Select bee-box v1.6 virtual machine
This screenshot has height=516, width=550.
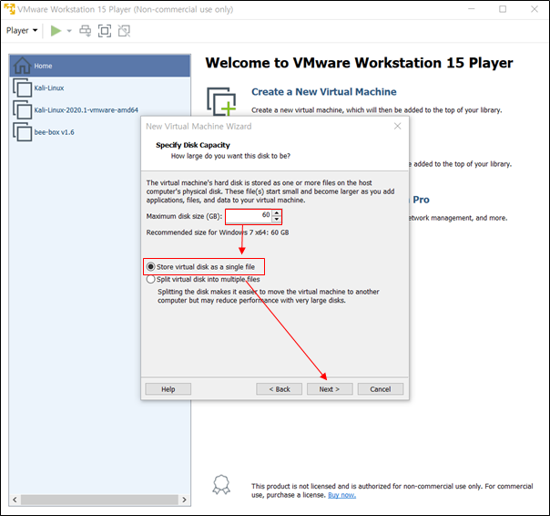click(x=55, y=132)
